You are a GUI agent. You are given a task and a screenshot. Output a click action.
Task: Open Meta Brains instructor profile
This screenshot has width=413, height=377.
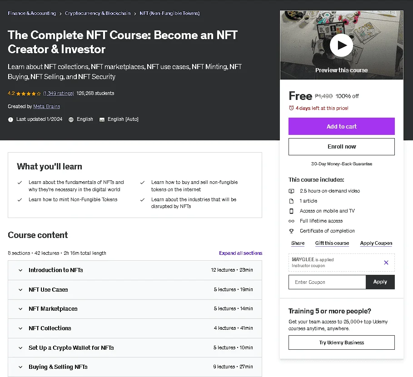[x=47, y=106]
